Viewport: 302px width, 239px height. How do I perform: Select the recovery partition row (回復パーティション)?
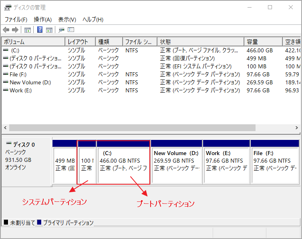tap(151, 58)
